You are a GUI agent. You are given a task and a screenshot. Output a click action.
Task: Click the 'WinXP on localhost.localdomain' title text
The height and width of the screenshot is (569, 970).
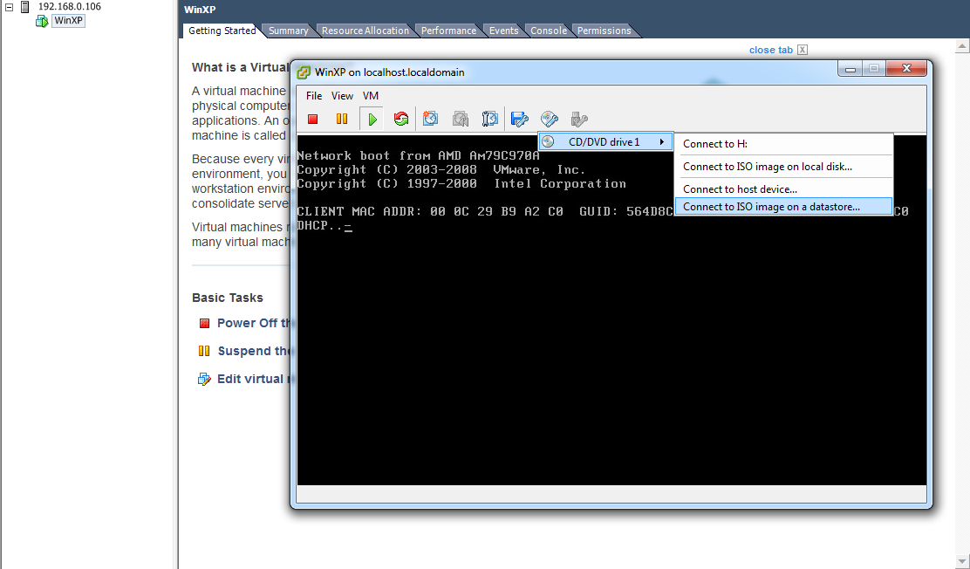tap(390, 72)
